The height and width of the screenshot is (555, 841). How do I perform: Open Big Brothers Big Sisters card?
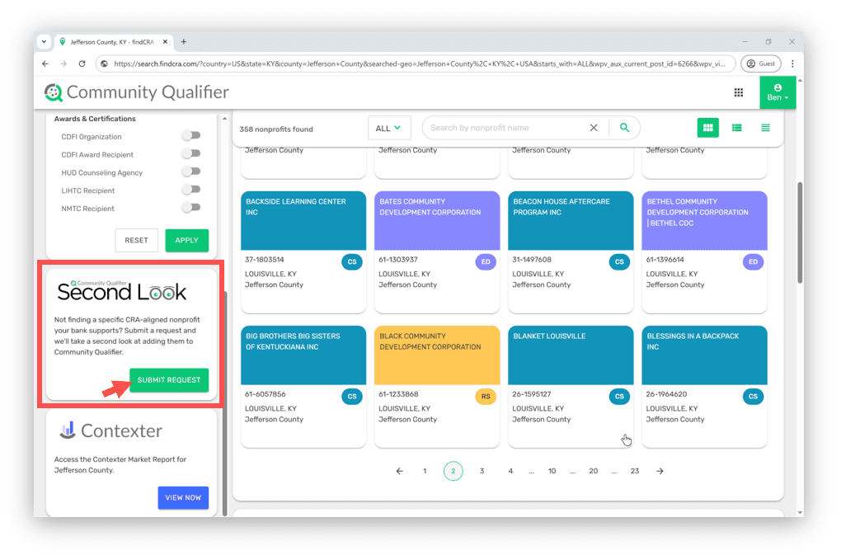(303, 387)
